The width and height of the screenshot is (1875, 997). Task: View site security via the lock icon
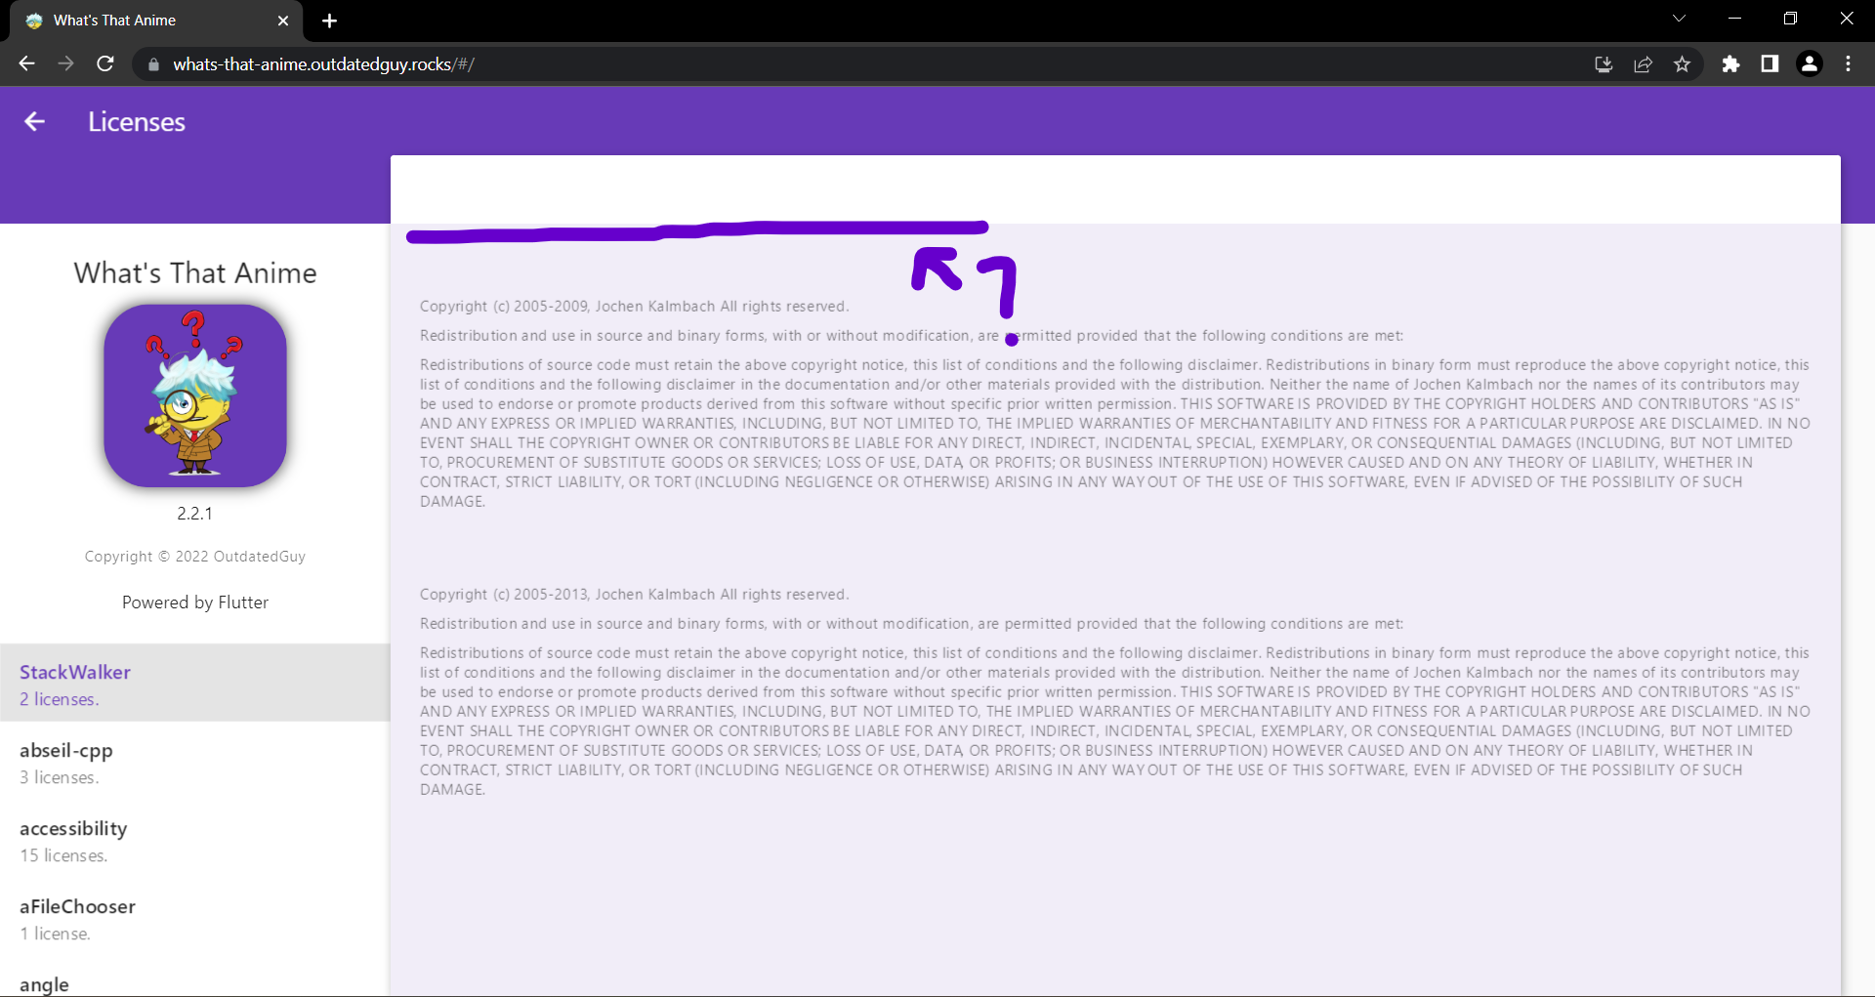click(152, 63)
